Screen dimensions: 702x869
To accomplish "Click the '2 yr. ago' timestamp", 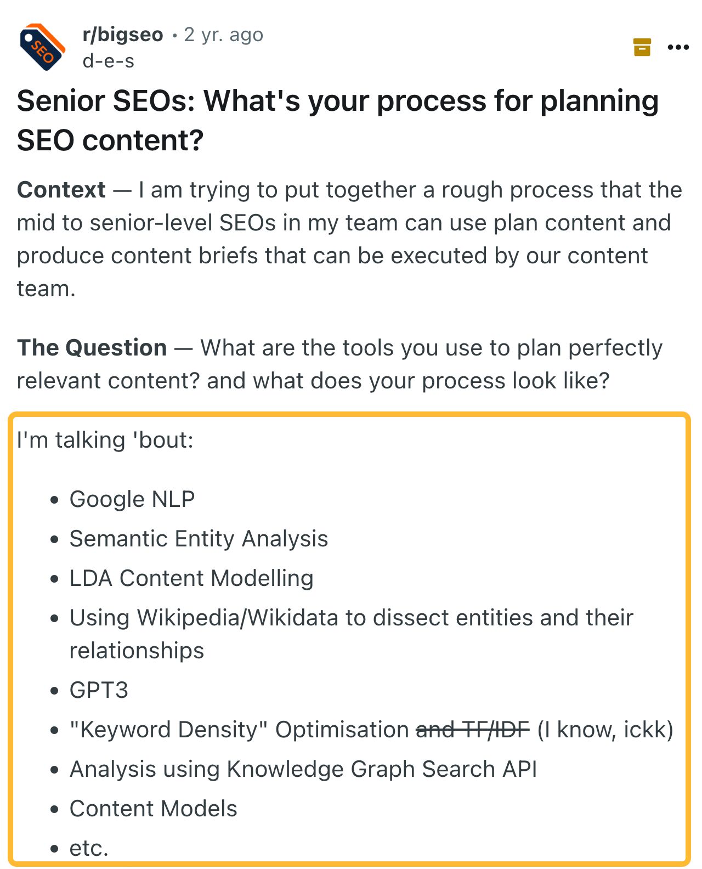I will (224, 35).
